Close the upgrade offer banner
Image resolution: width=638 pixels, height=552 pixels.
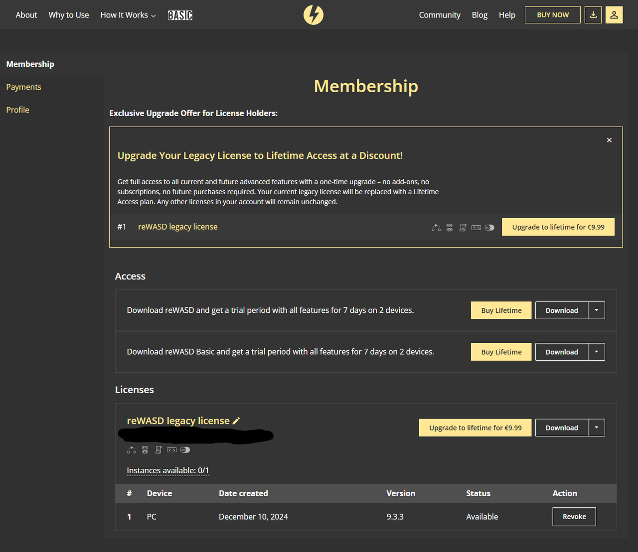609,140
